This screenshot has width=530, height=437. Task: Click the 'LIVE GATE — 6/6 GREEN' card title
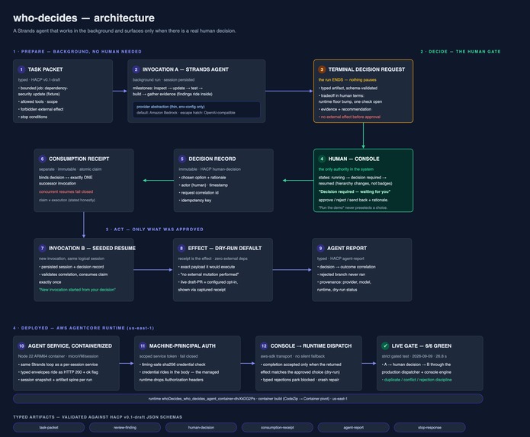tap(422, 345)
